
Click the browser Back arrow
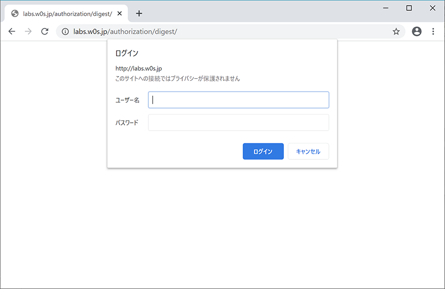(x=12, y=31)
